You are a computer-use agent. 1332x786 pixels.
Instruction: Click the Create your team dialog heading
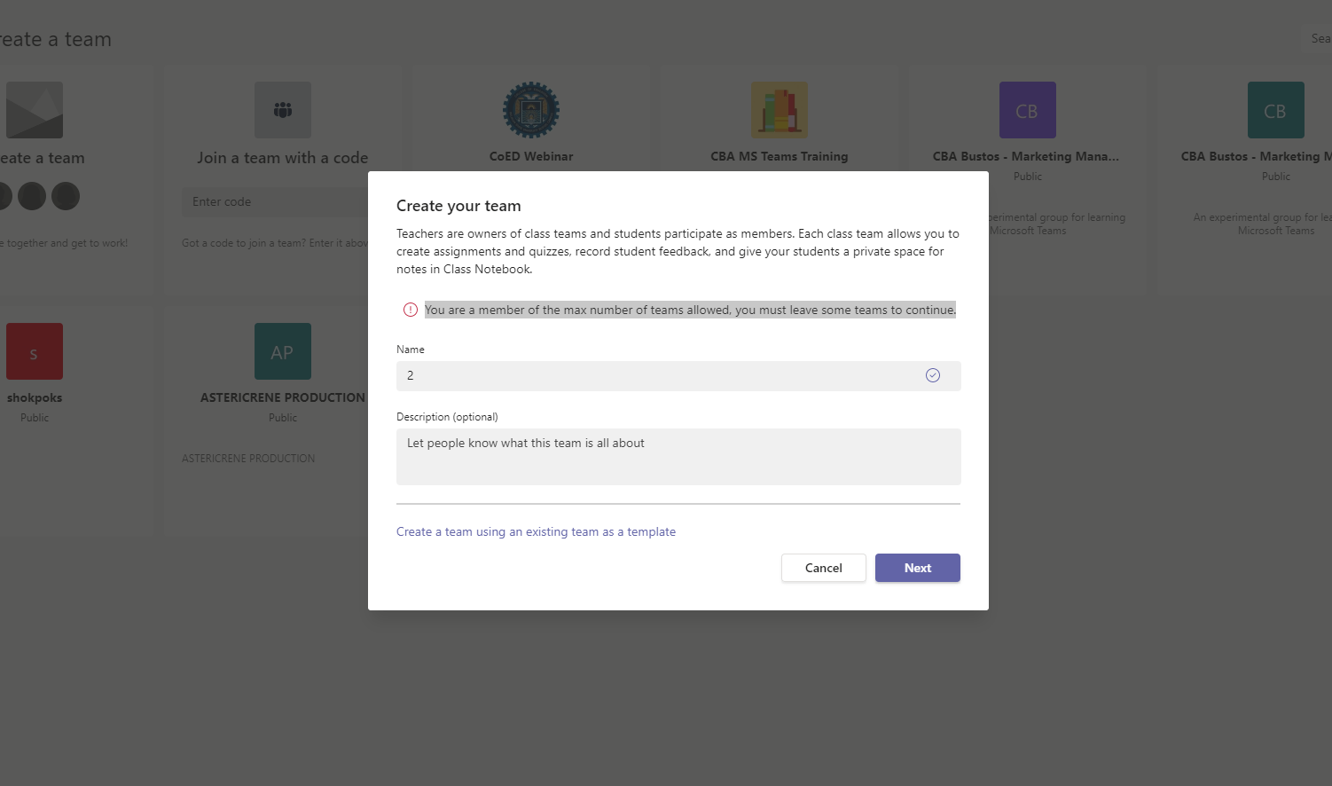[x=458, y=206]
